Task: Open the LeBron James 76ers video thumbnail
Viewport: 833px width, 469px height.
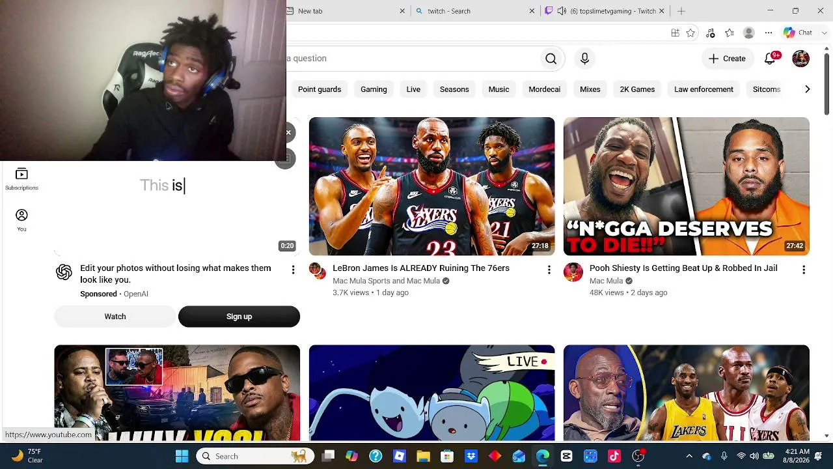Action: pyautogui.click(x=432, y=186)
